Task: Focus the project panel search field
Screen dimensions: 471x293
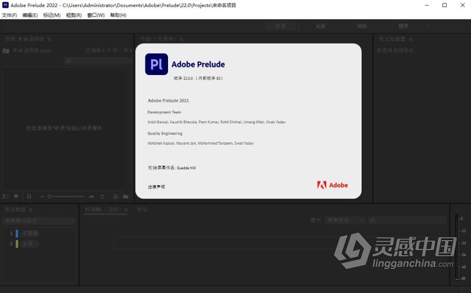Action: pos(98,61)
